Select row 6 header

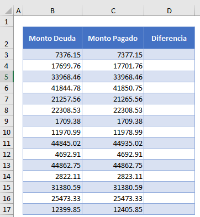(7, 88)
